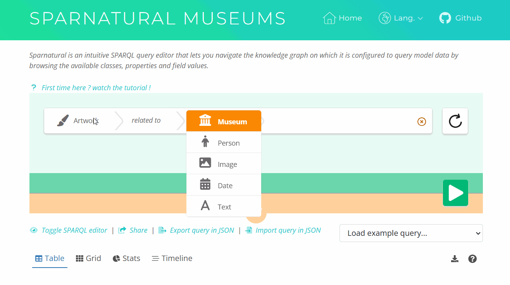This screenshot has width=510, height=285.
Task: Click Export query in JSON
Action: [x=202, y=230]
